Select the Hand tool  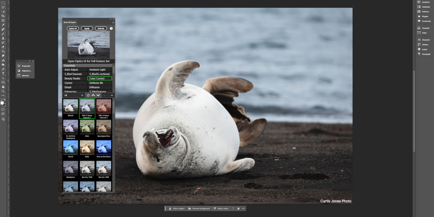(3, 86)
